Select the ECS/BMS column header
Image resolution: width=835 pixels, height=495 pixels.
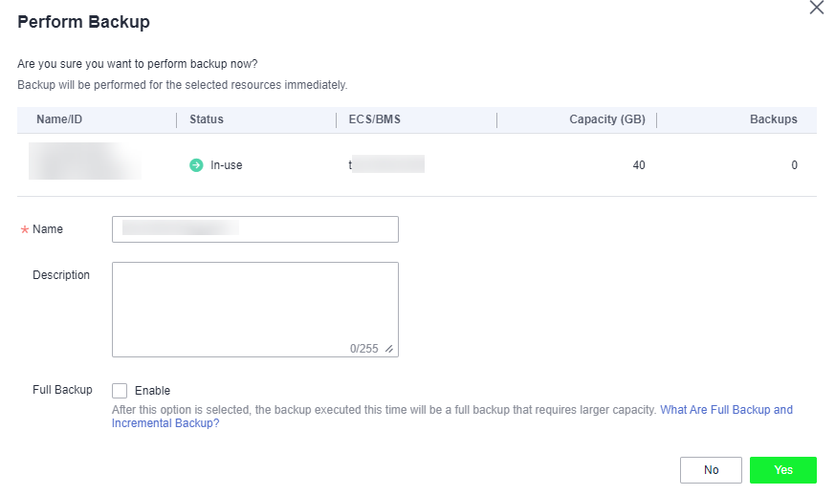tap(375, 119)
